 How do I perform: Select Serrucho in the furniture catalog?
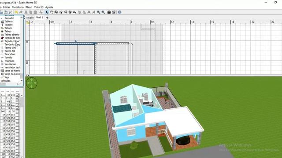[9, 18]
